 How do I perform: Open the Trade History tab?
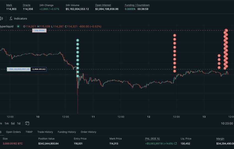click(45, 132)
